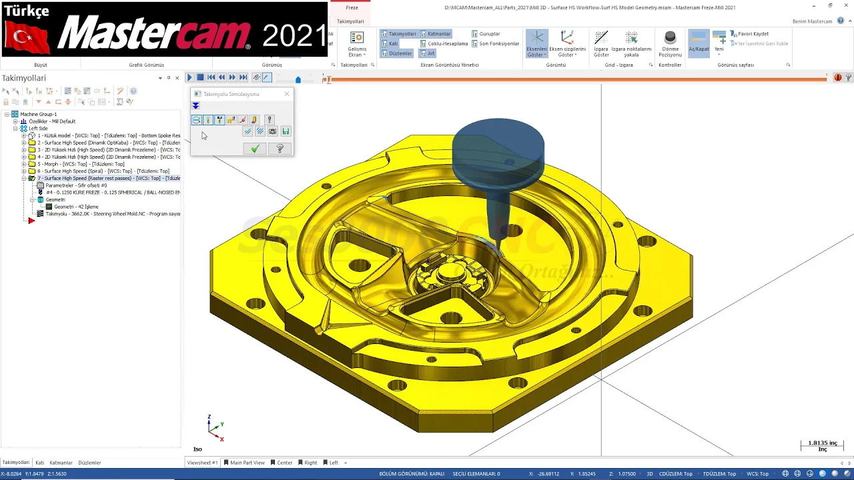Toggle endpoints display icon
Image resolution: width=854 pixels, height=480 pixels.
(242, 120)
